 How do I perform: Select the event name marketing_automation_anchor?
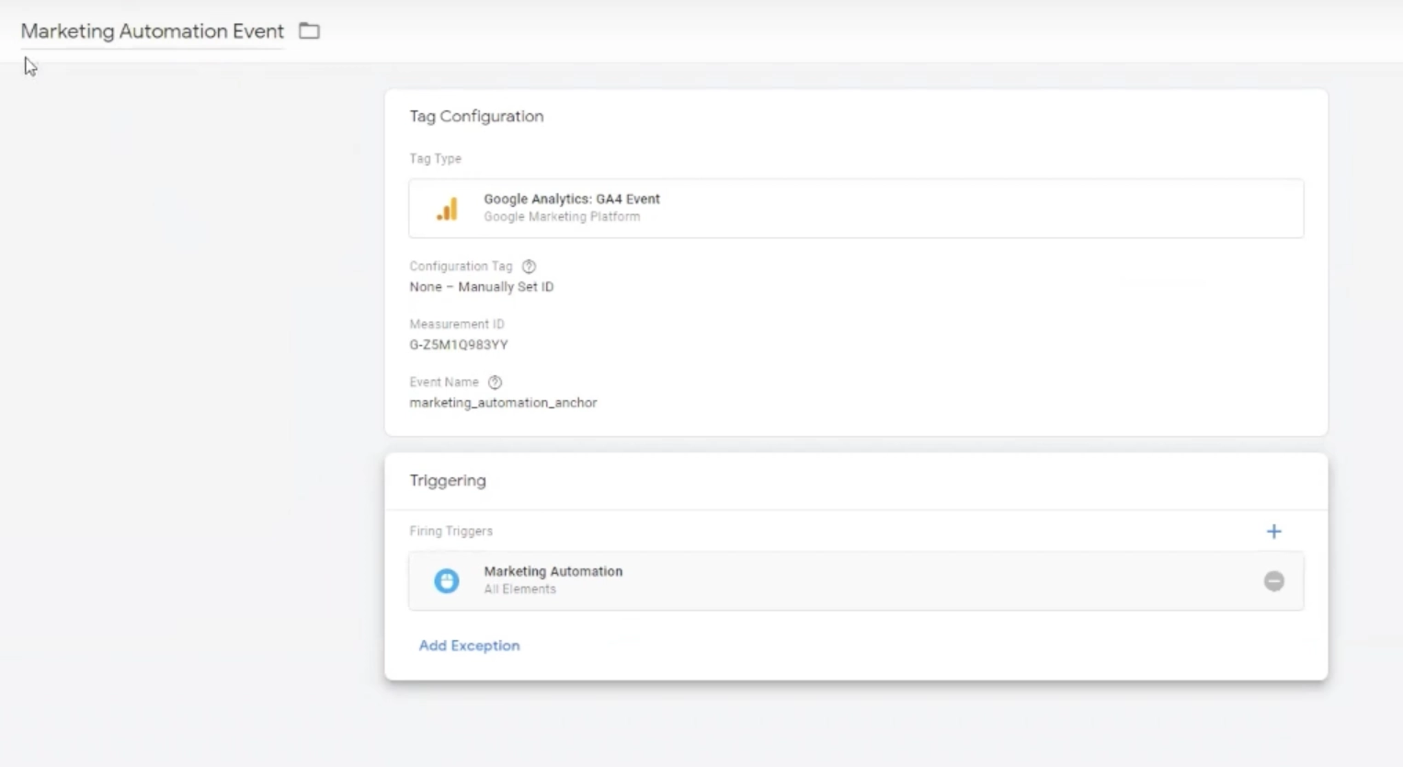(503, 403)
